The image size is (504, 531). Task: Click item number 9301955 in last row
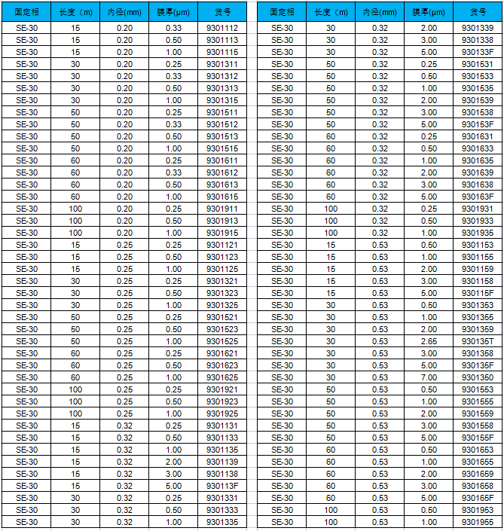tap(478, 522)
